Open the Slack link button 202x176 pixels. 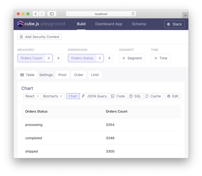point(174,24)
